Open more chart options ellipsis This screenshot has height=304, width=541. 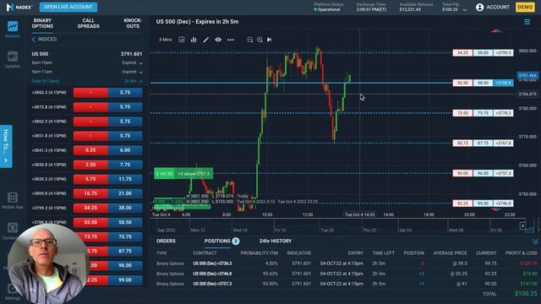coord(231,40)
